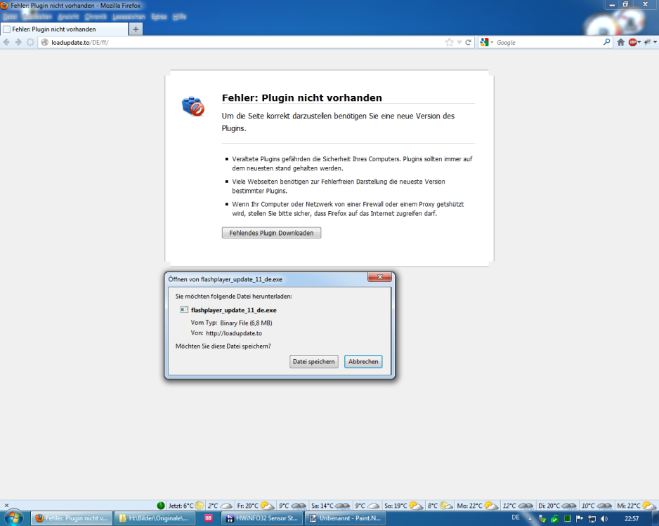Click the 'Di: 20°C' forecast entry
The width and height of the screenshot is (659, 526).
coord(557,506)
